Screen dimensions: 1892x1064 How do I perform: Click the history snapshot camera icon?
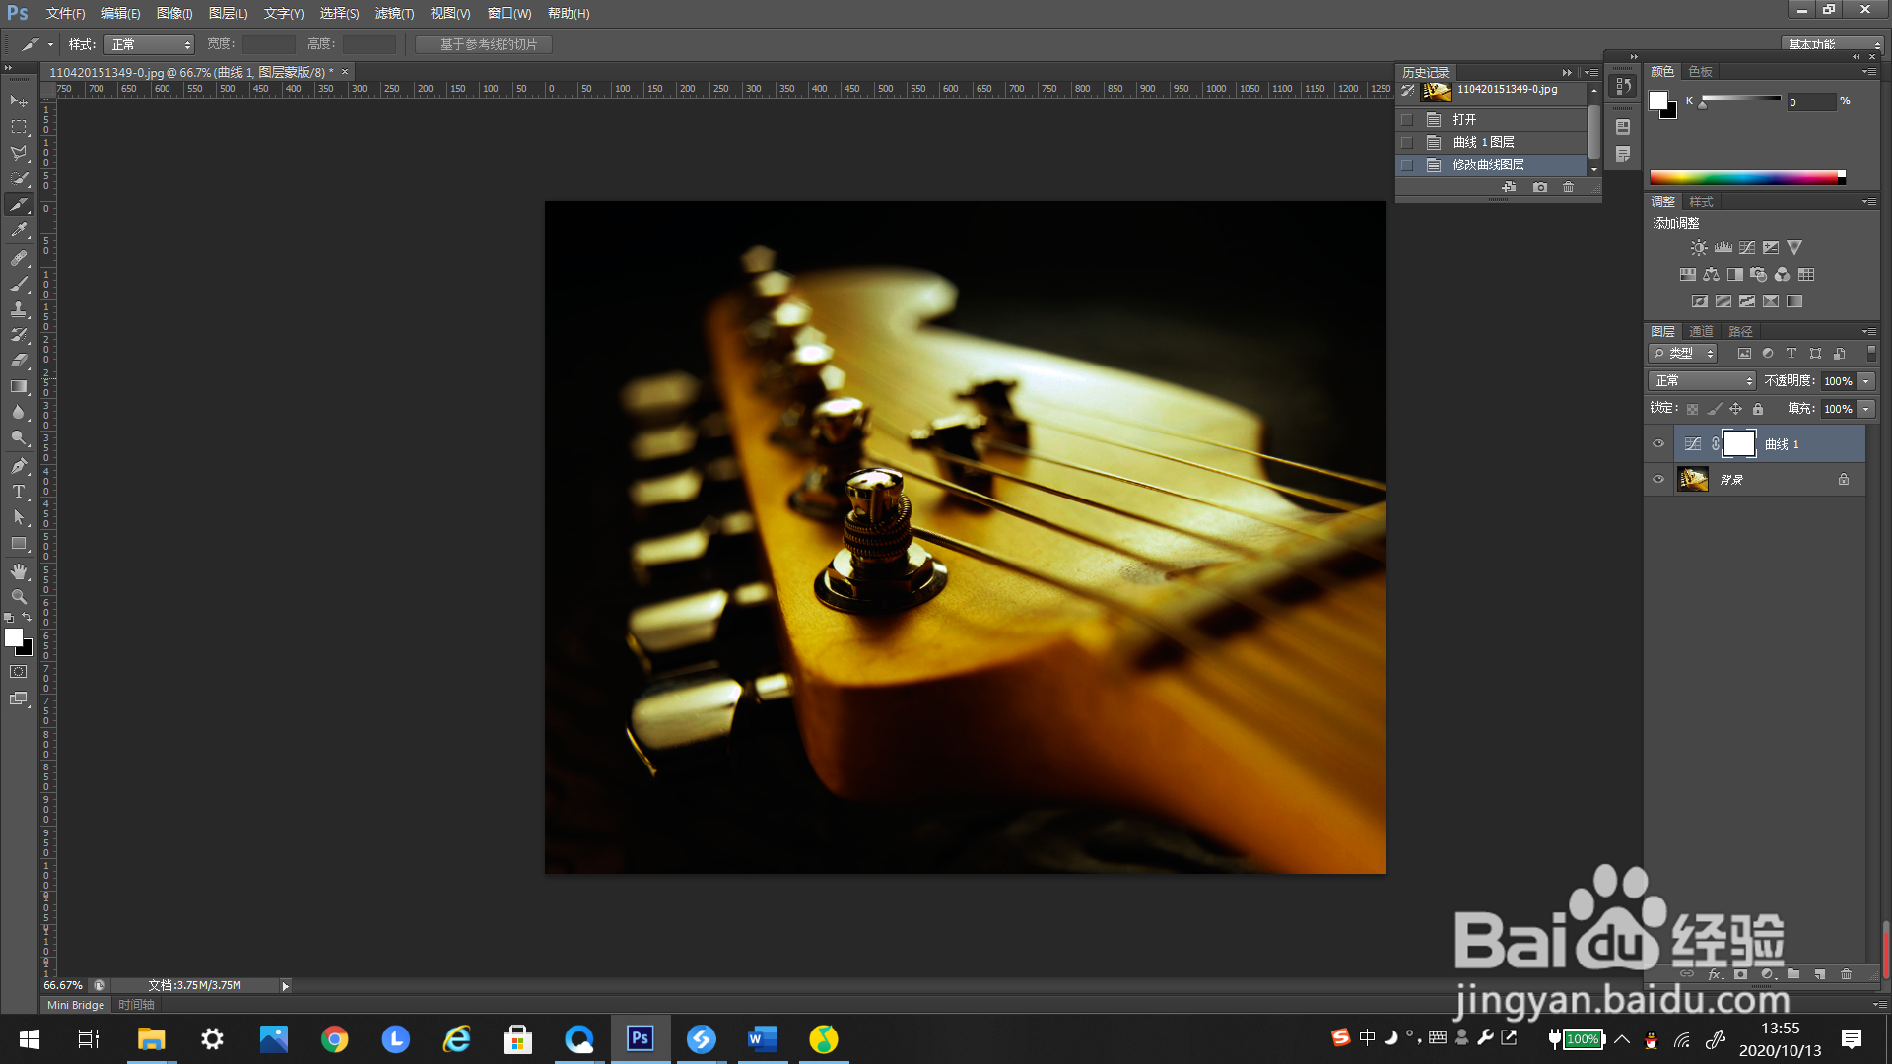click(1540, 187)
